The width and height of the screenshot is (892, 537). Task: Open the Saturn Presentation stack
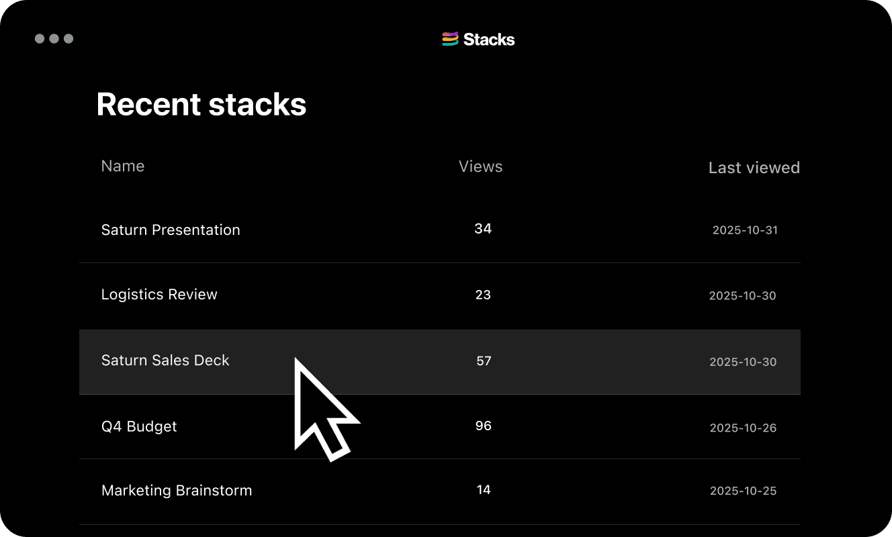click(x=170, y=230)
